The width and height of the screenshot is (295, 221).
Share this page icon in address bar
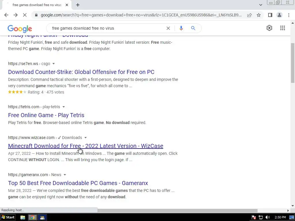(x=249, y=15)
